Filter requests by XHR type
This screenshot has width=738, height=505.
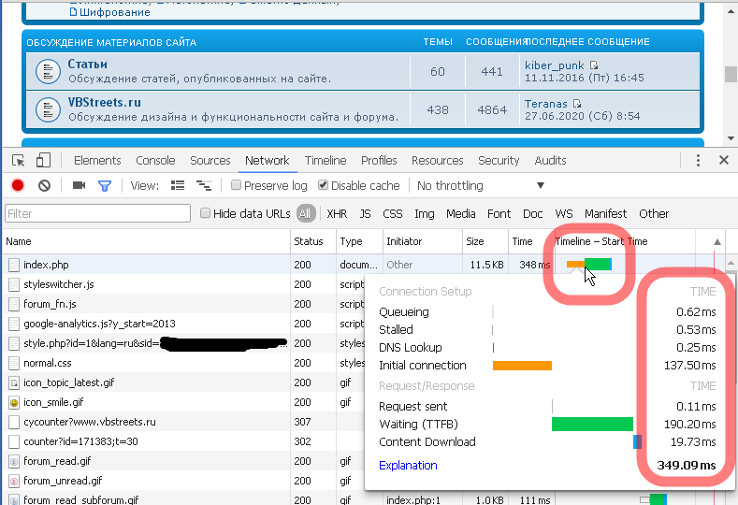click(337, 213)
